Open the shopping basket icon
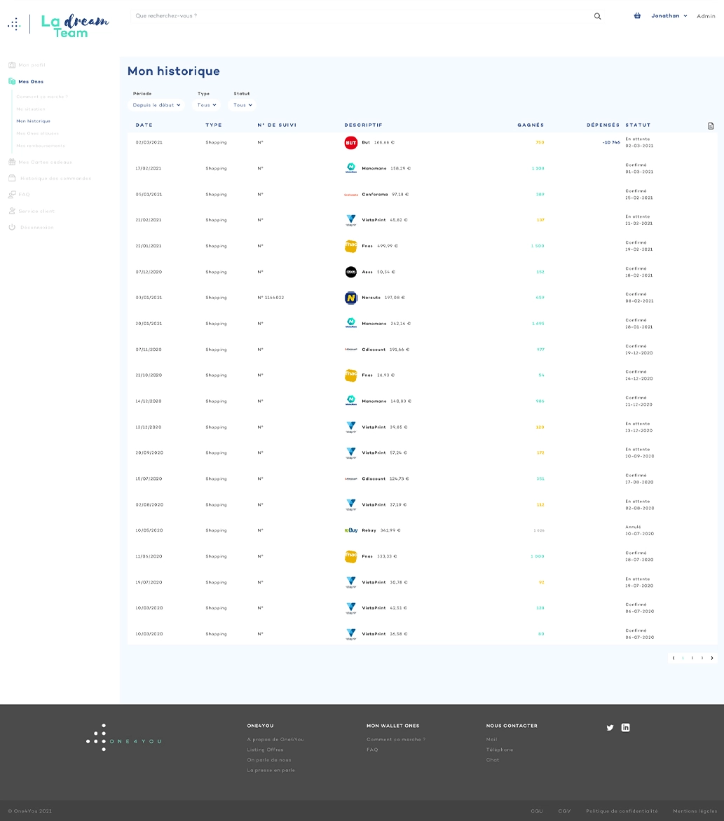 point(637,15)
